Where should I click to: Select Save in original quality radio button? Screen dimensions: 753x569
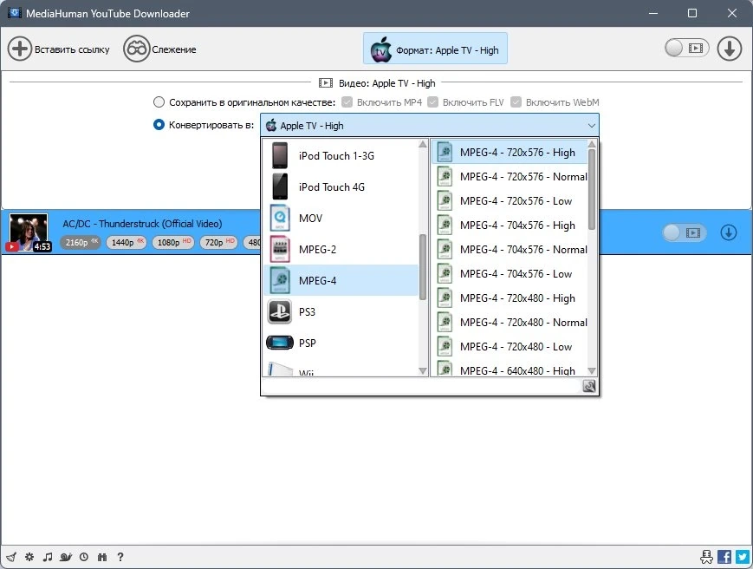click(159, 101)
